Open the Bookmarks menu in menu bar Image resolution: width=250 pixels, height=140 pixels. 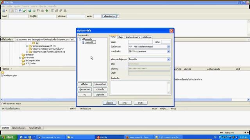coord(43,7)
